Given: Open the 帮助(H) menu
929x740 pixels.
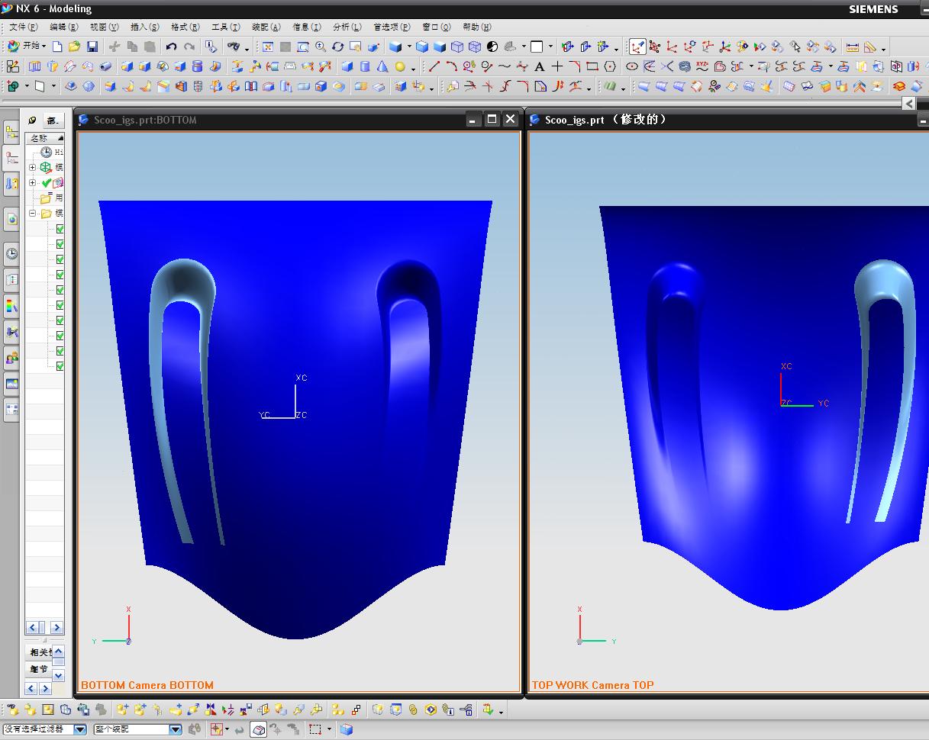Looking at the screenshot, I should coord(476,27).
